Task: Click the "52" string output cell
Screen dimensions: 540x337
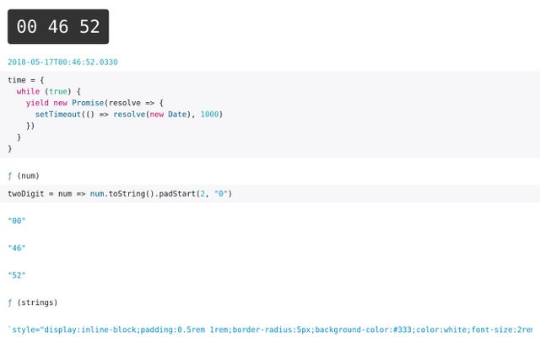Action: 17,275
